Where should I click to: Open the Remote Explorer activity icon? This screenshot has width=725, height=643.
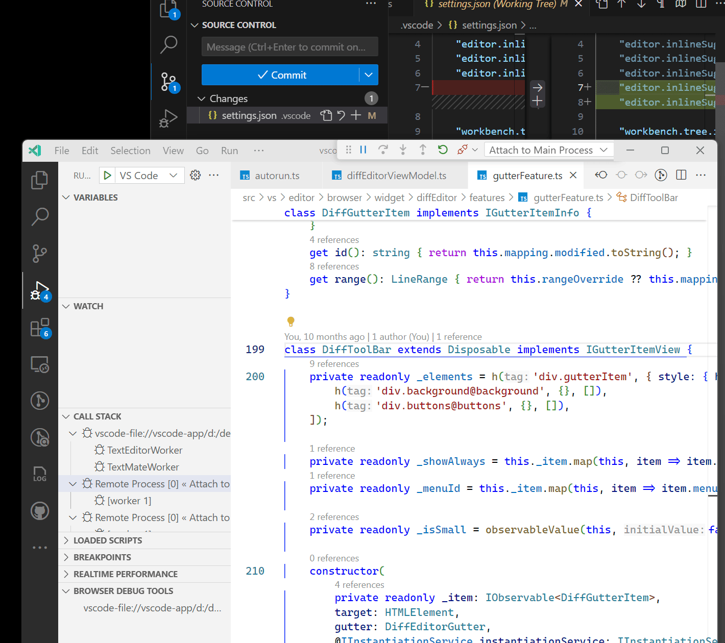pos(40,364)
